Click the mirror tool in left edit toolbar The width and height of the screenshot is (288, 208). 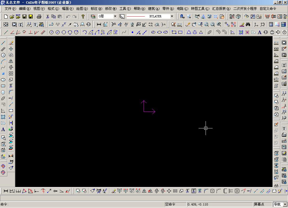tap(11, 61)
